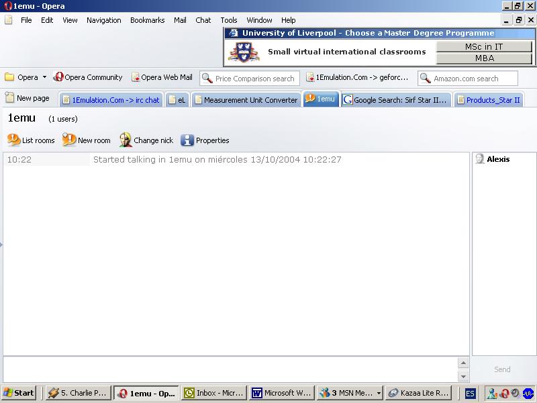Switch to the Measurement Unit Converter tab
The width and height of the screenshot is (537, 403).
pos(246,99)
